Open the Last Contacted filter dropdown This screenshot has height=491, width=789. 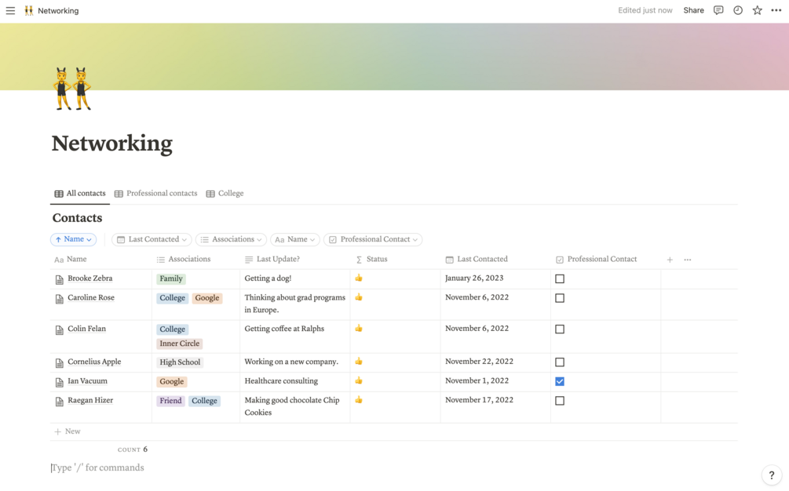click(x=152, y=239)
